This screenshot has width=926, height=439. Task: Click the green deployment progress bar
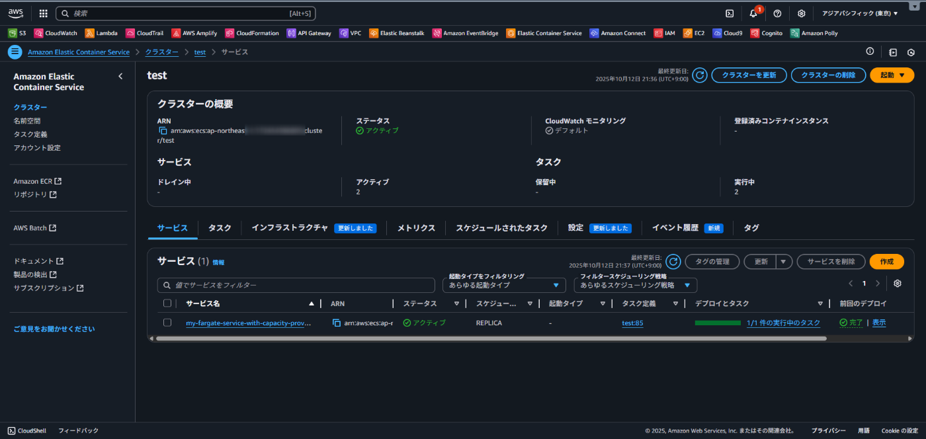[718, 323]
